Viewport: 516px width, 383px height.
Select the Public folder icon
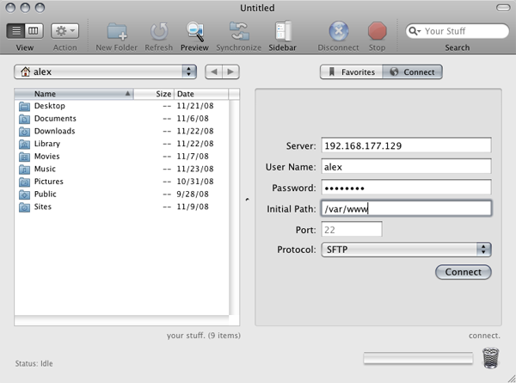24,195
